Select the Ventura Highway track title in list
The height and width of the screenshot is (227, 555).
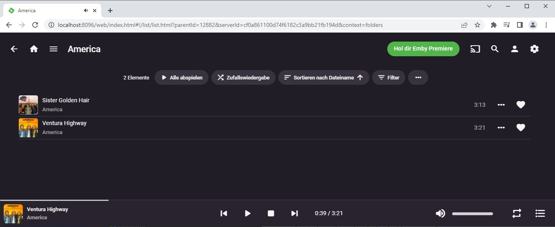click(x=64, y=123)
